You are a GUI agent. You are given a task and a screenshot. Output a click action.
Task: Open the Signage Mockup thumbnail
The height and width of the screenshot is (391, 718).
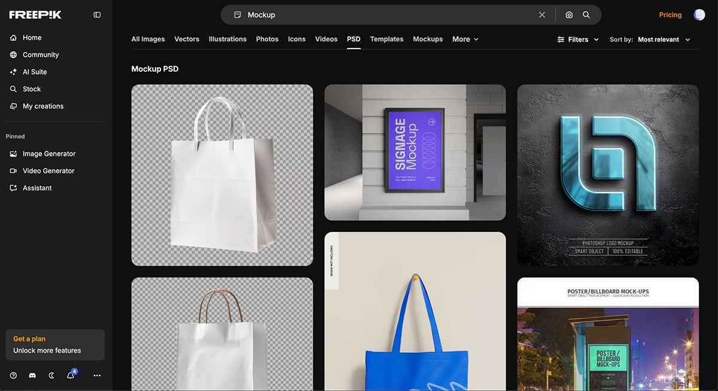click(x=415, y=152)
